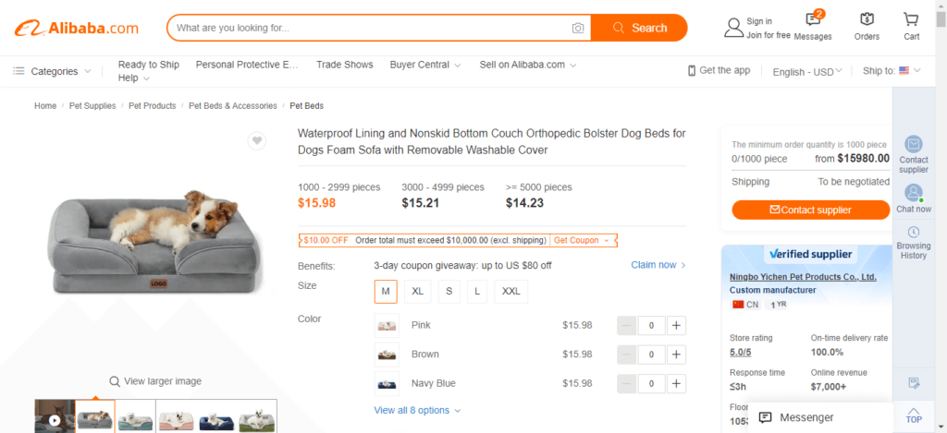947x433 pixels.
Task: Expand the Categories dropdown
Action: [x=53, y=71]
